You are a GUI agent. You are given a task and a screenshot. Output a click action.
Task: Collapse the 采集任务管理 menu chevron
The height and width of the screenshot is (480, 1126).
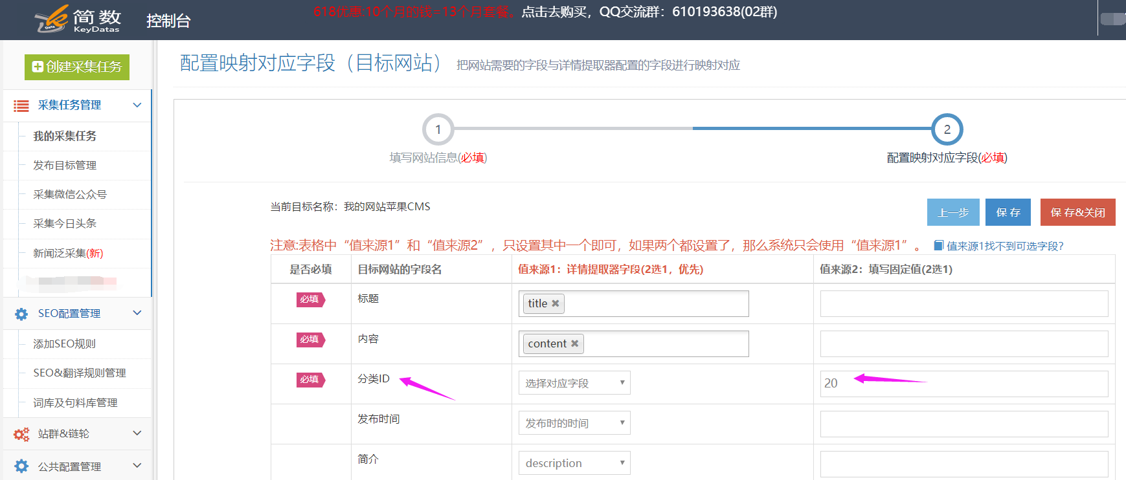click(137, 105)
